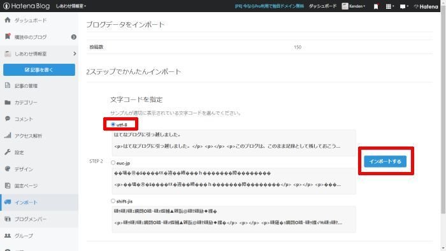Click the 記事の管理 document icon
Image resolution: width=446 pixels, height=251 pixels.
click(x=8, y=85)
